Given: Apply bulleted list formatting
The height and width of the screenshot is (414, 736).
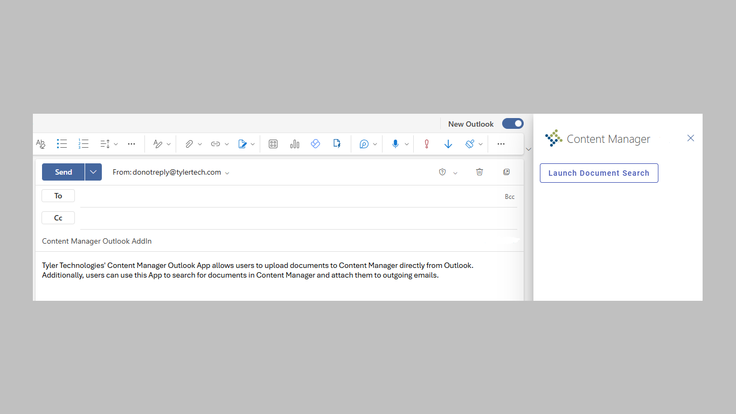Looking at the screenshot, I should (x=62, y=144).
